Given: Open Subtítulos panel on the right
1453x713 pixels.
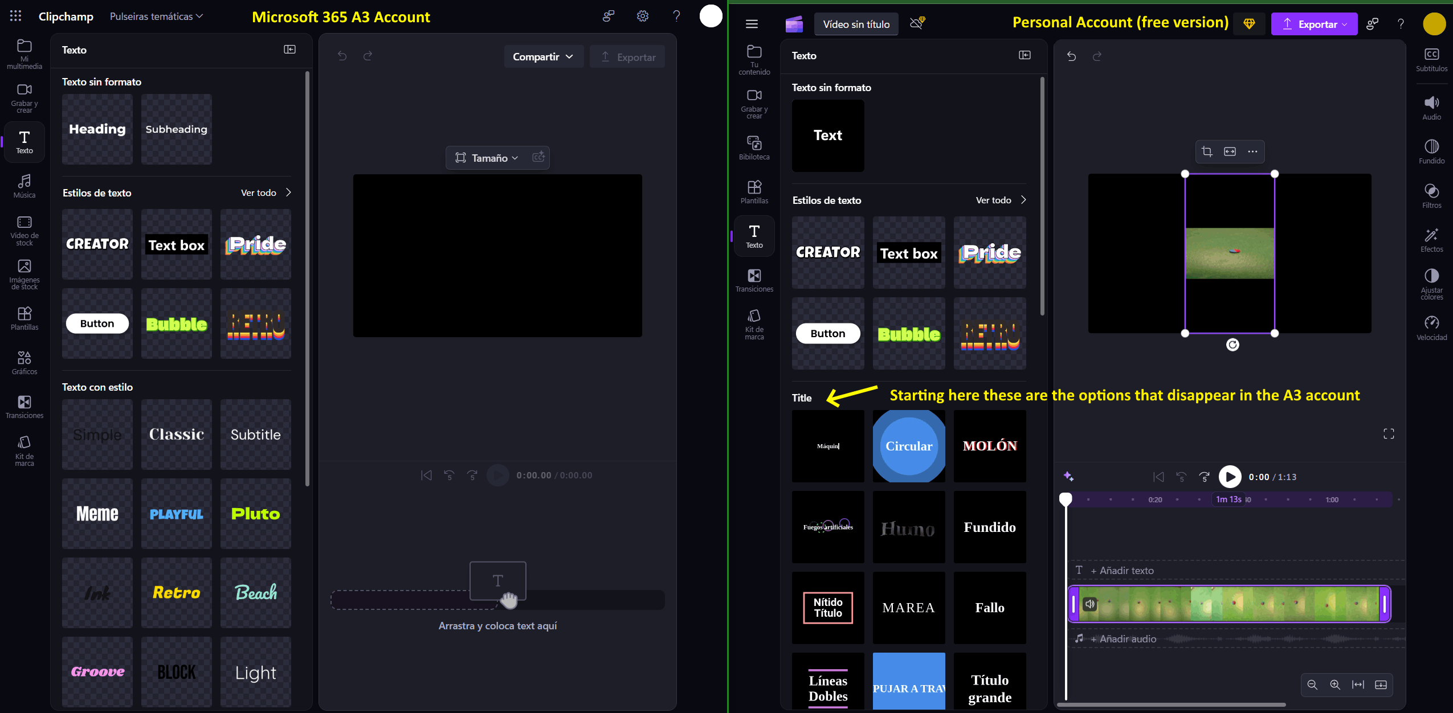Looking at the screenshot, I should point(1431,60).
